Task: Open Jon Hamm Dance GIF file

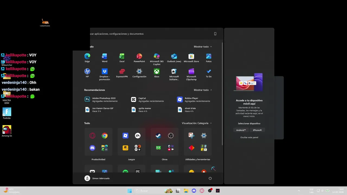Action: tap(99, 109)
